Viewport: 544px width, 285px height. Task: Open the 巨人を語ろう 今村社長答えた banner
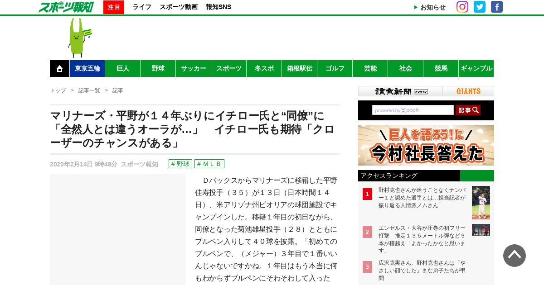[426, 145]
